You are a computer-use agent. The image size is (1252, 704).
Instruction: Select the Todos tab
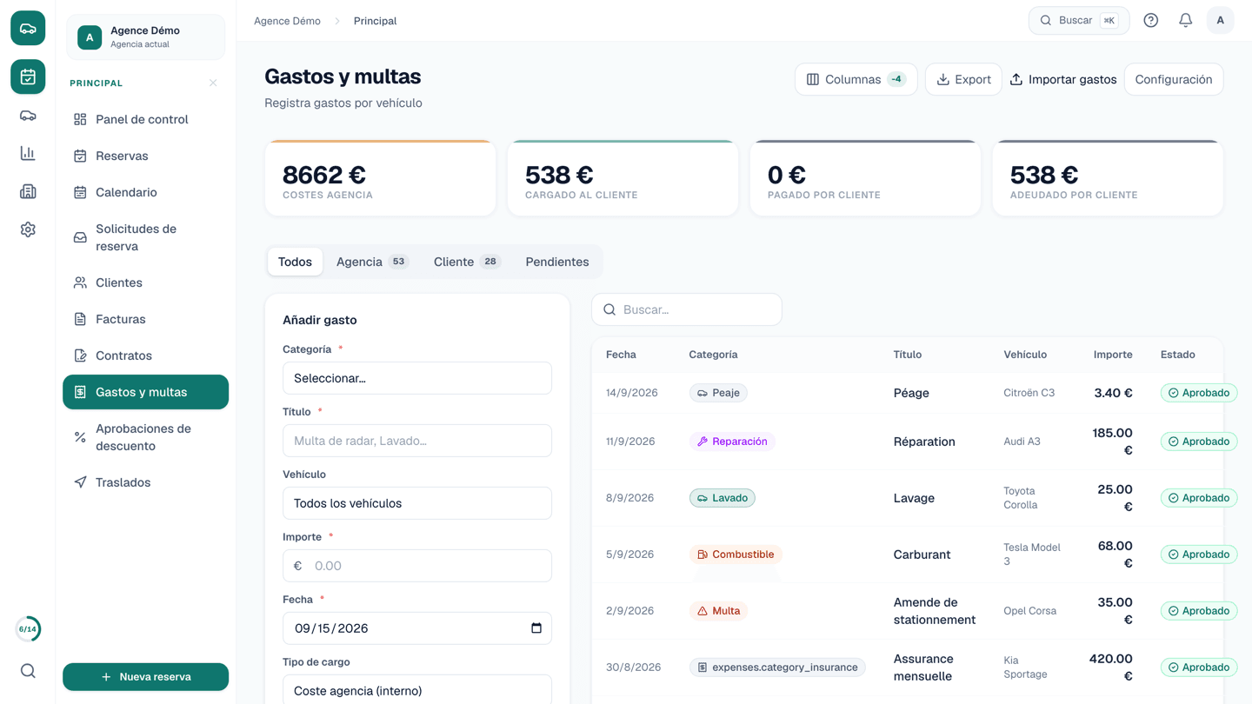295,262
